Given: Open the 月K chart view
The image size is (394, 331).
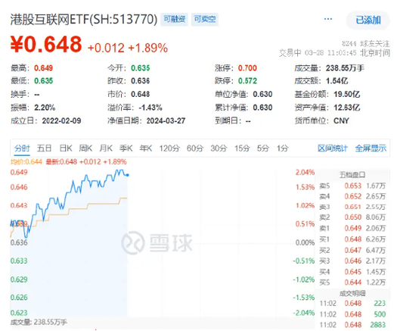Looking at the screenshot, I should [x=106, y=148].
